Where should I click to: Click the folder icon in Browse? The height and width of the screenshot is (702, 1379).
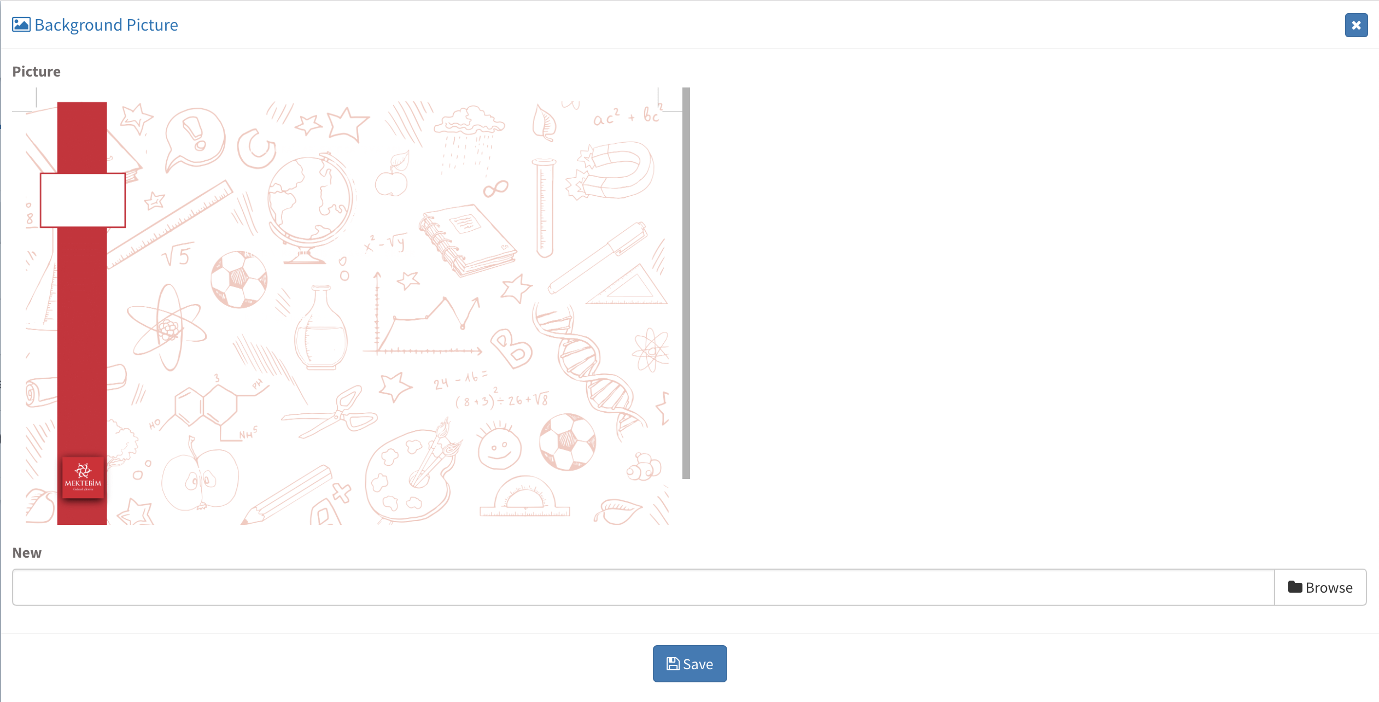[x=1295, y=587]
